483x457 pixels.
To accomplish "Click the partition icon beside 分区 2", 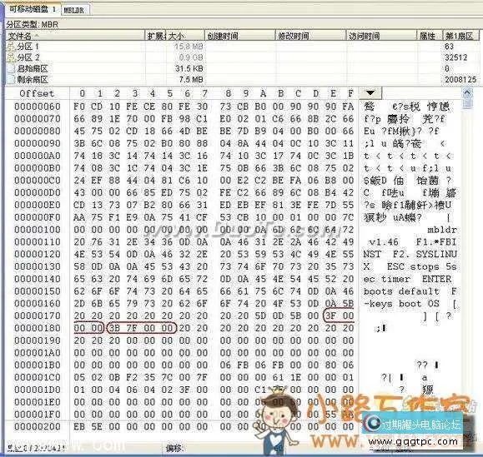I will pyautogui.click(x=12, y=57).
